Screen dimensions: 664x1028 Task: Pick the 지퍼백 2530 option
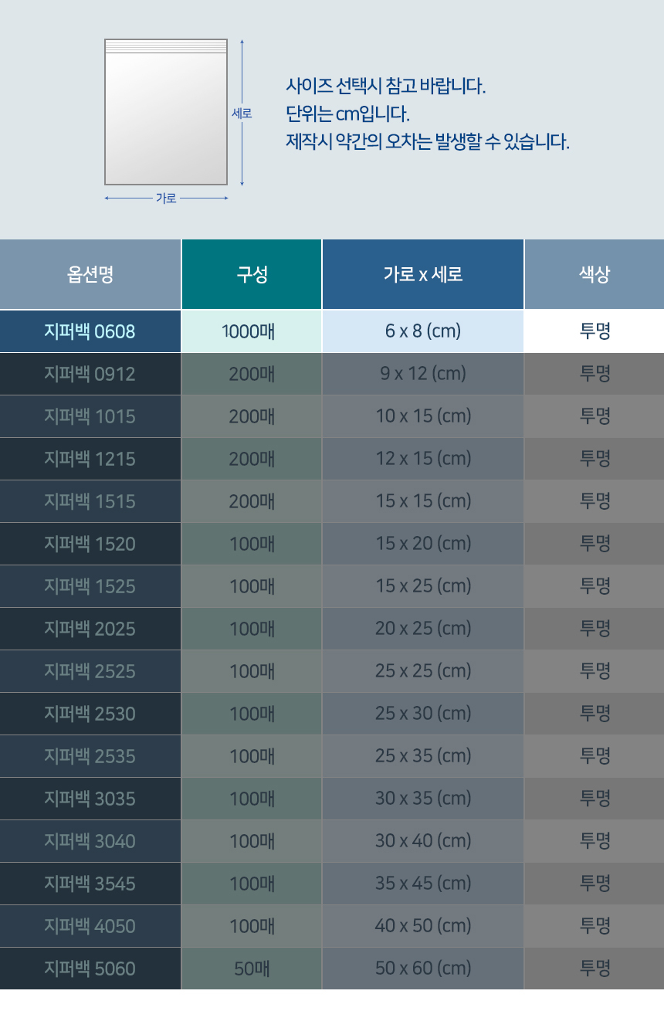[x=90, y=713]
